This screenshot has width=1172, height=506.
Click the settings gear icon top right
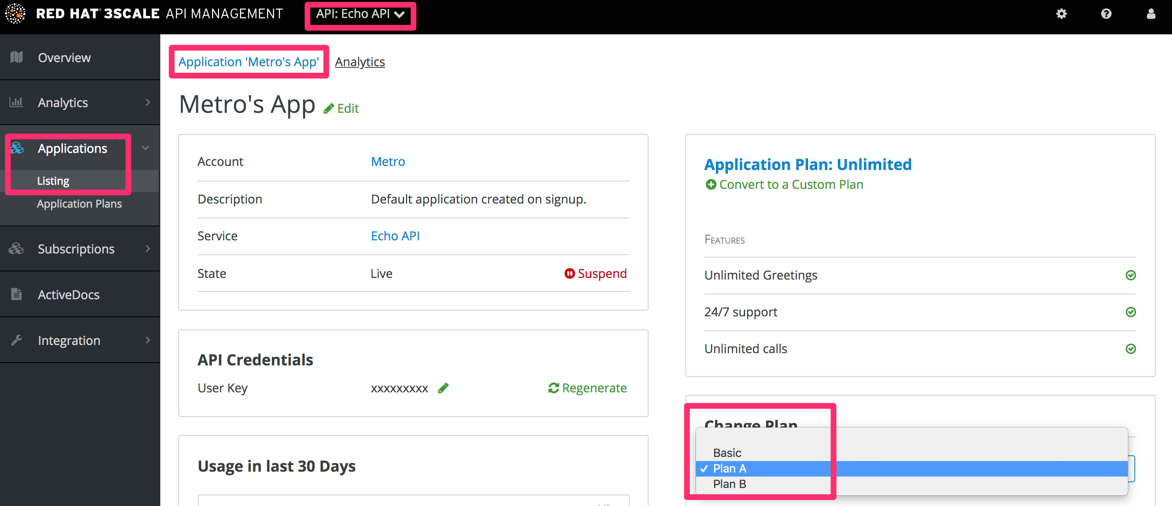coord(1061,13)
